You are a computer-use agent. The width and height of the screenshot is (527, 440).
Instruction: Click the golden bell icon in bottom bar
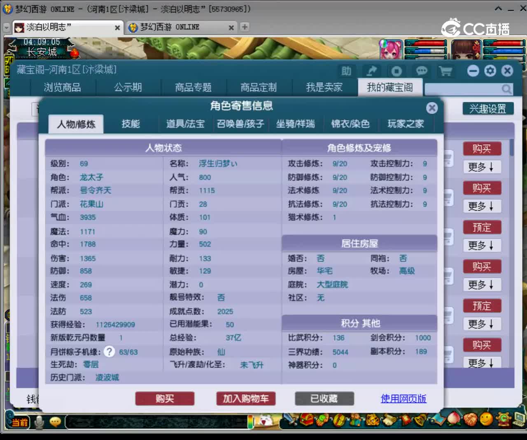coord(421,420)
